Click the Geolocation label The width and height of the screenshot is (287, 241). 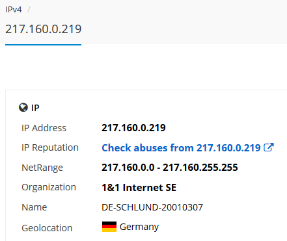tap(47, 228)
